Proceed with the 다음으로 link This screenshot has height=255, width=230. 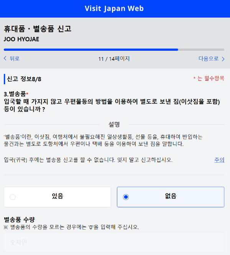[211, 58]
